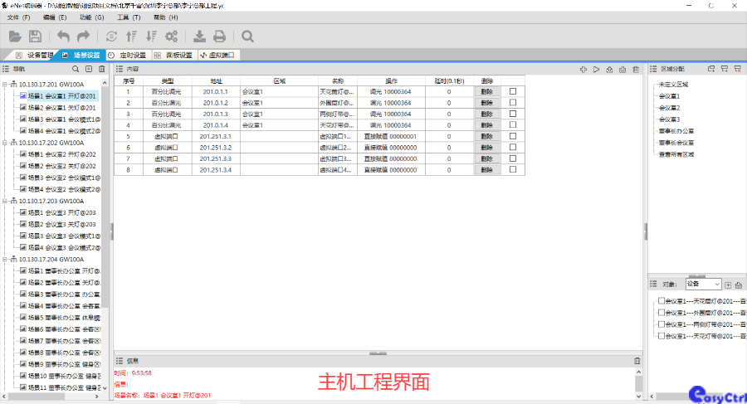This screenshot has height=404, width=747.
Task: Click the printer icon in toolbar
Action: click(x=219, y=36)
